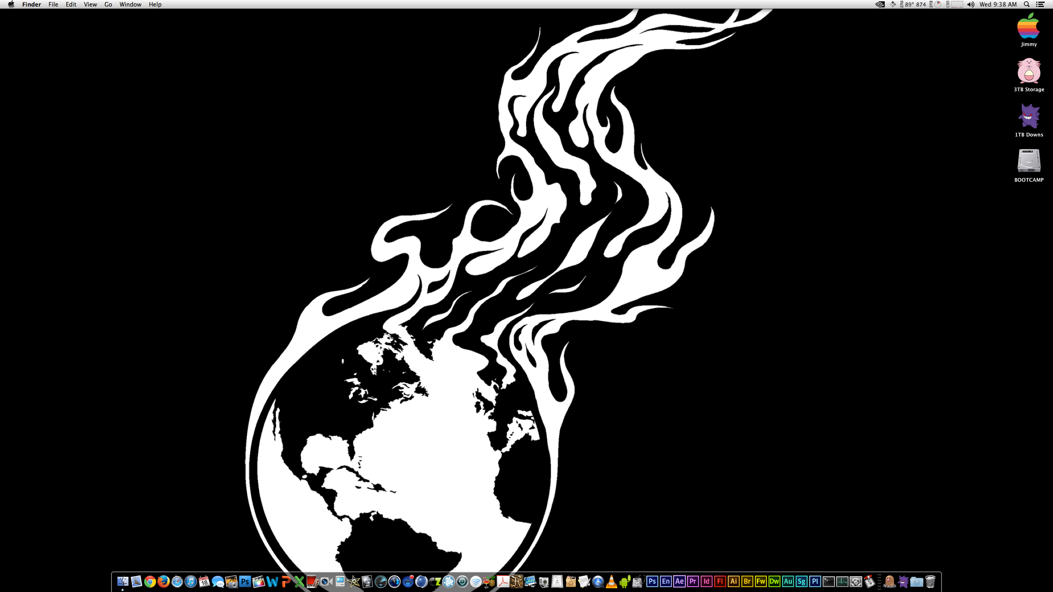Screen dimensions: 1053x592
Task: Open the Diglett icon in dock
Action: point(889,581)
